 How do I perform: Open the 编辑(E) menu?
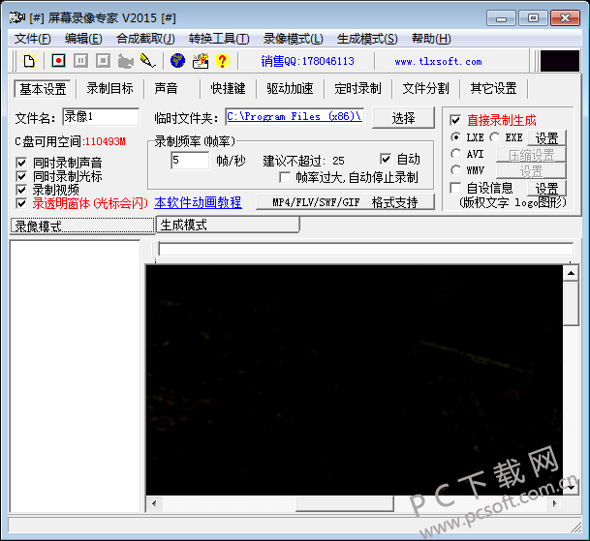[x=83, y=39]
